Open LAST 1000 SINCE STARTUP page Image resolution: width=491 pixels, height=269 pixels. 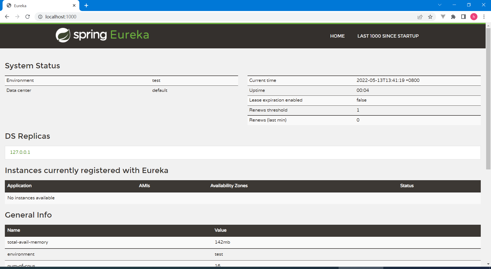[388, 36]
